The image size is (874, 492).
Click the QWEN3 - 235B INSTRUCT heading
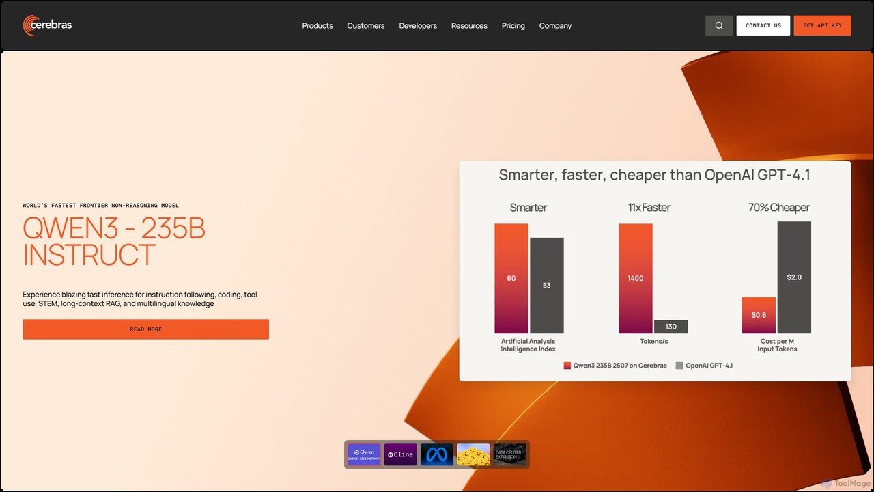(114, 241)
